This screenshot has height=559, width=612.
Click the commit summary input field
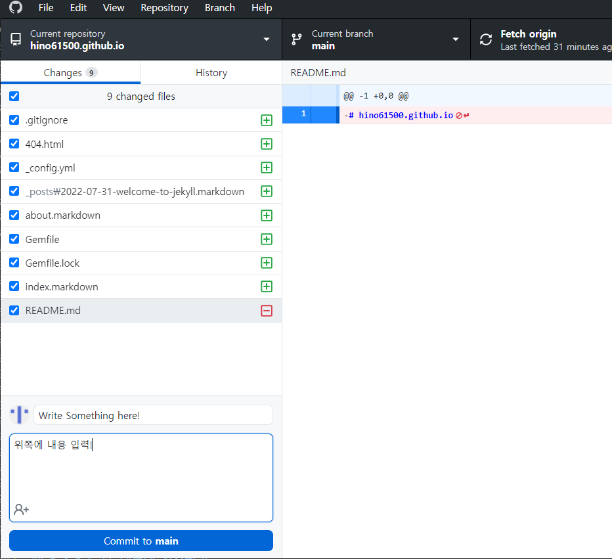tap(153, 415)
